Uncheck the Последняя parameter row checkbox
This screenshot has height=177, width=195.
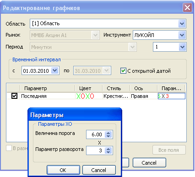(x=14, y=96)
